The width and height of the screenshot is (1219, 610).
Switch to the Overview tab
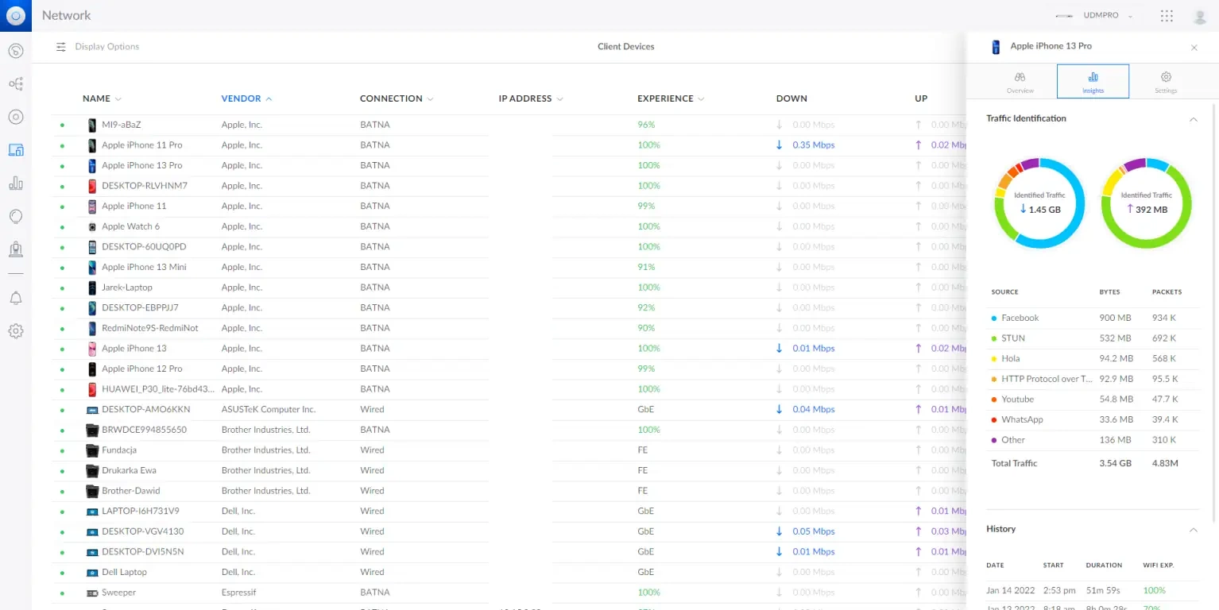click(x=1020, y=82)
